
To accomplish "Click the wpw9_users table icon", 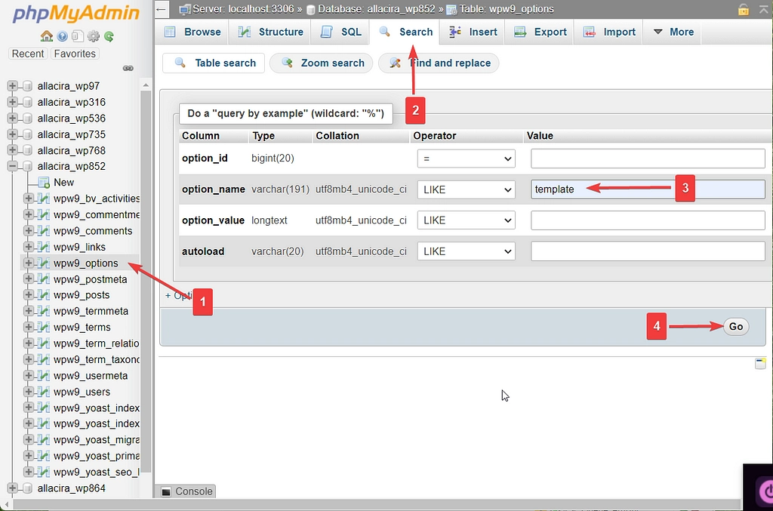I will (x=44, y=392).
